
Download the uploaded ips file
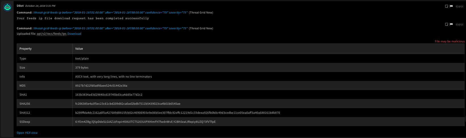74,34
